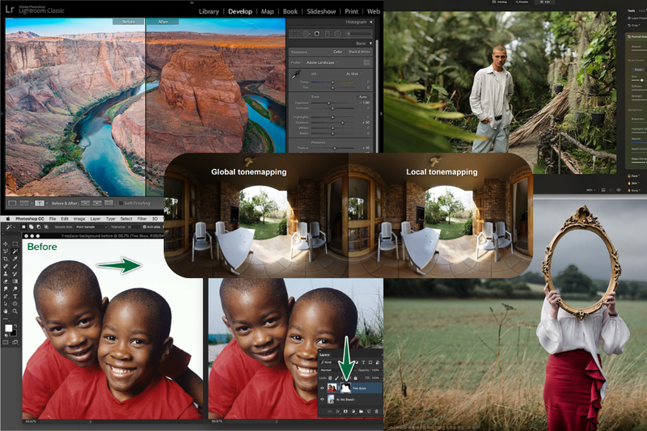The width and height of the screenshot is (647, 431).
Task: Click the white balance eyedropper in Lightroom
Action: (296, 75)
